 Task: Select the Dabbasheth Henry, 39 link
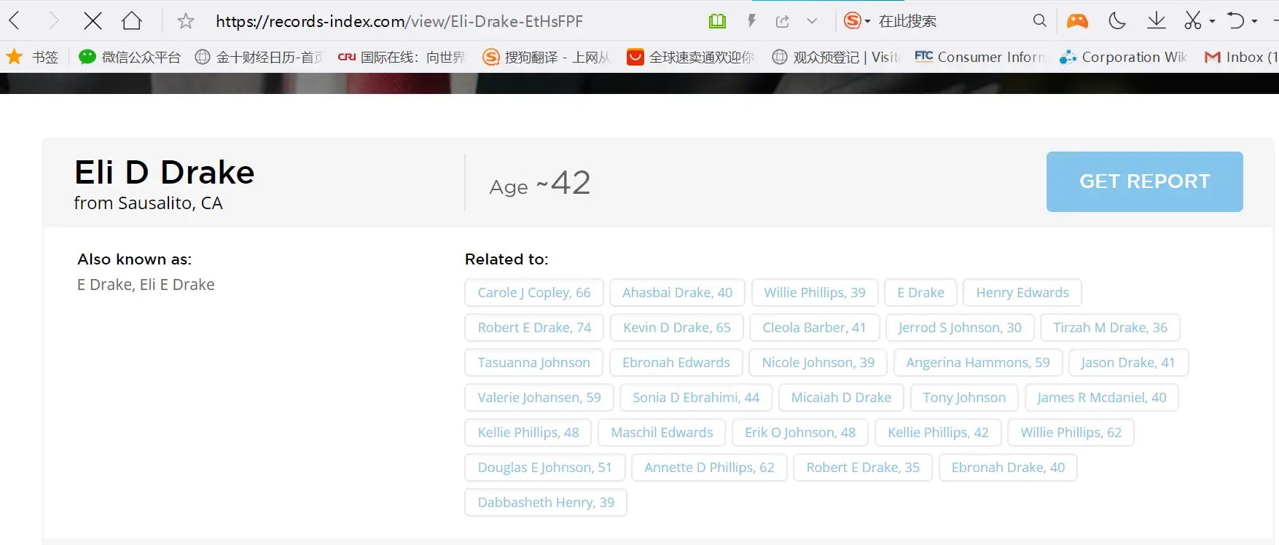pos(545,502)
